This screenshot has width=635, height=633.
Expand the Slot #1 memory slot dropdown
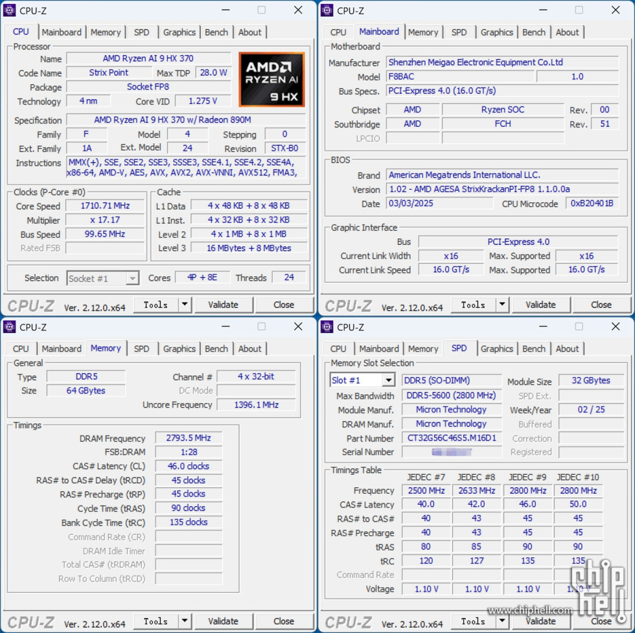point(388,380)
